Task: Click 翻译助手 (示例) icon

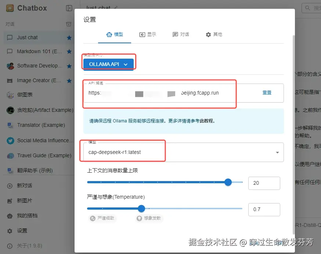Action: pos(10,170)
